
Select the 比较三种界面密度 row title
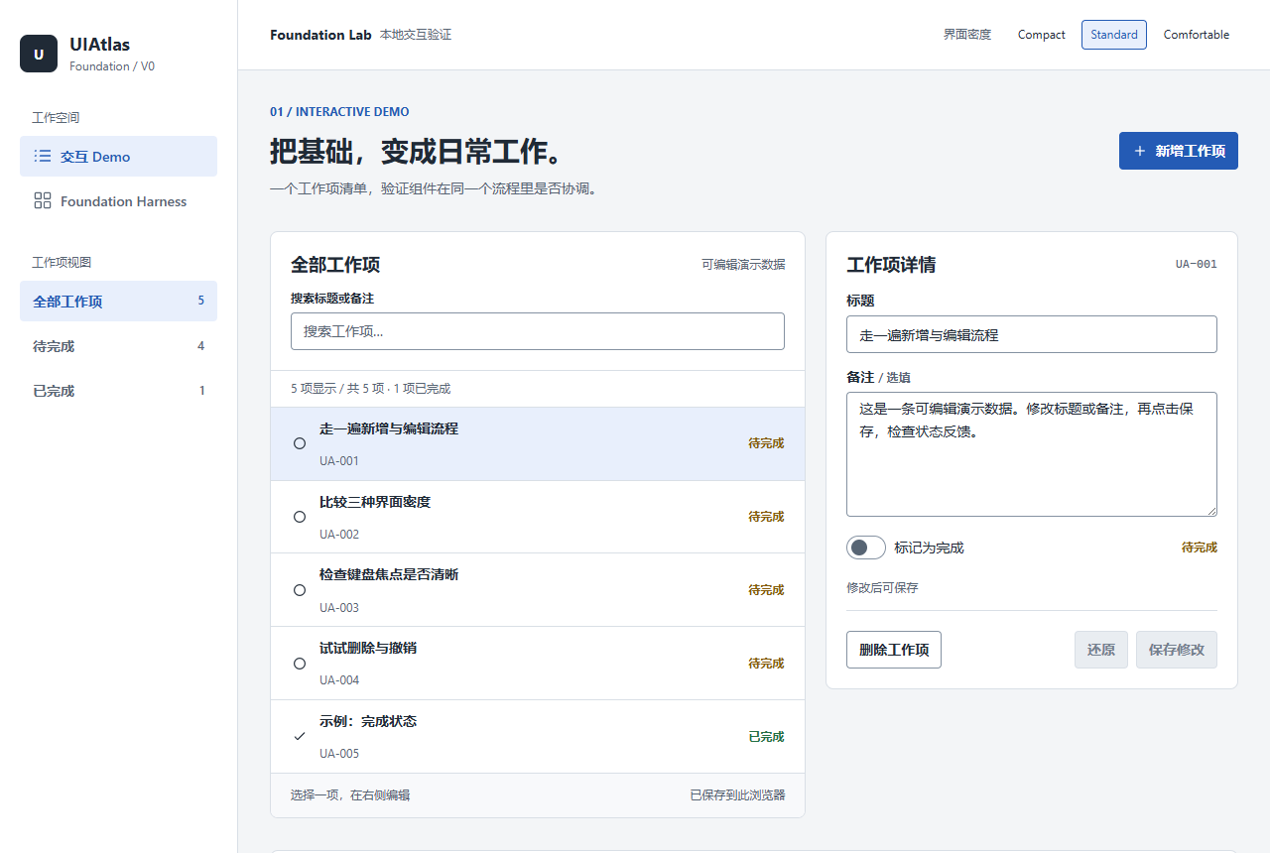pyautogui.click(x=375, y=502)
